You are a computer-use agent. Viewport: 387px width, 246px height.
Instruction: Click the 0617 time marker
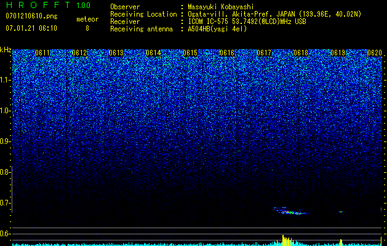pos(264,53)
